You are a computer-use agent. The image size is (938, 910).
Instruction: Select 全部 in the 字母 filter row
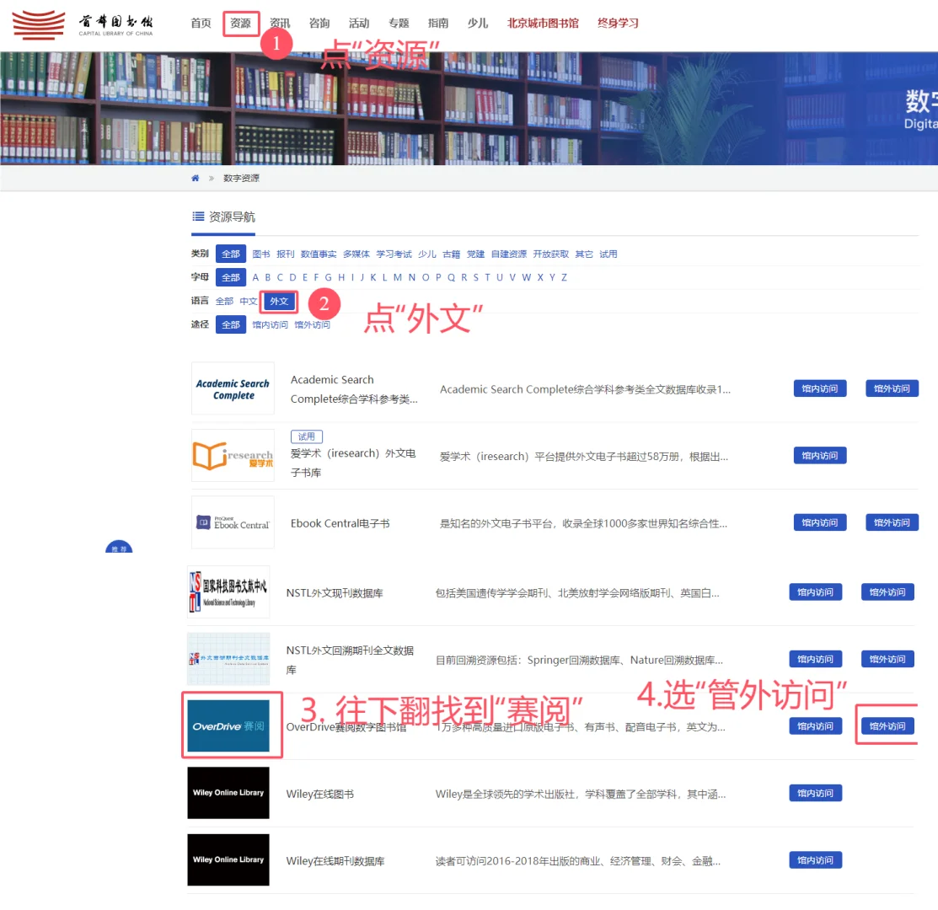230,277
